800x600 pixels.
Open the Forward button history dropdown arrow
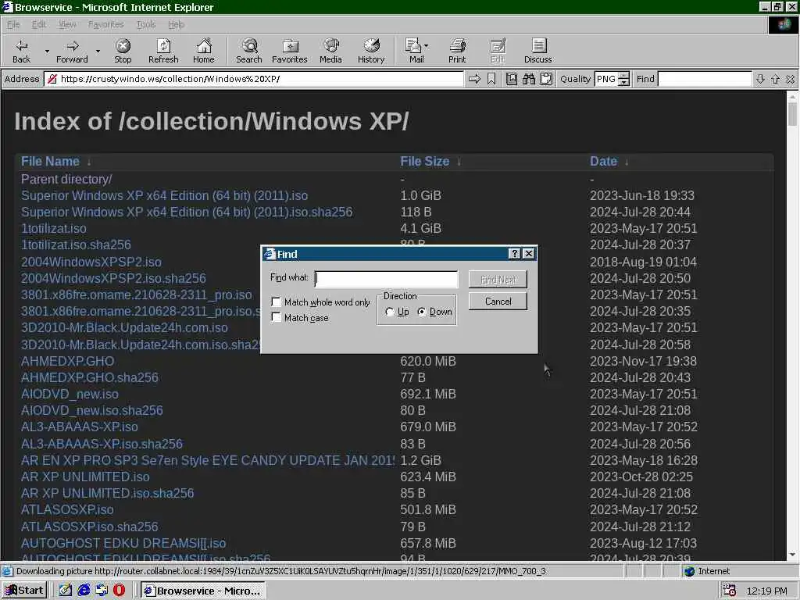tap(98, 51)
